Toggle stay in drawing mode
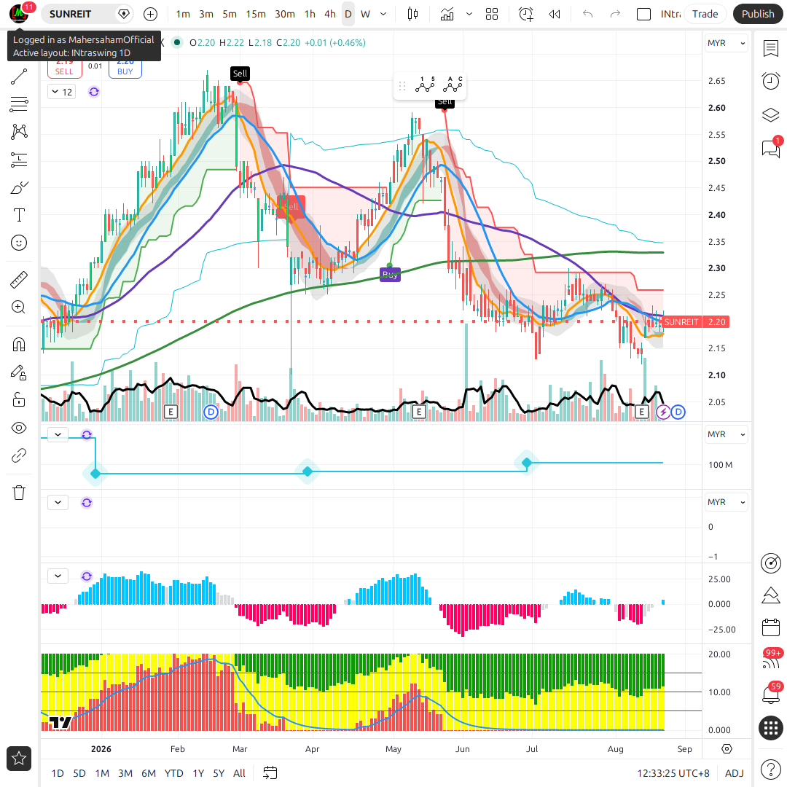Screen dimensions: 787x787 point(18,372)
